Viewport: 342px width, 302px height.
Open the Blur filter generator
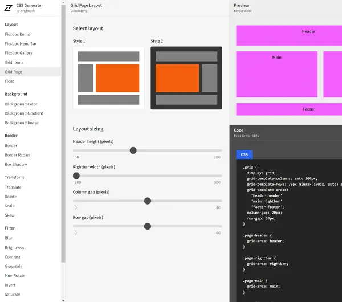point(9,238)
